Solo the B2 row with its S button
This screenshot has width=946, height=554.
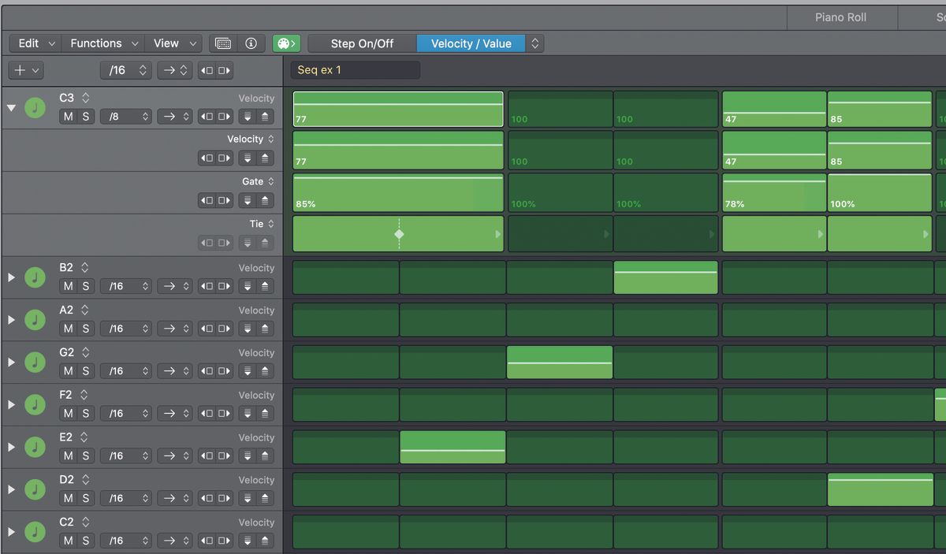click(x=87, y=285)
